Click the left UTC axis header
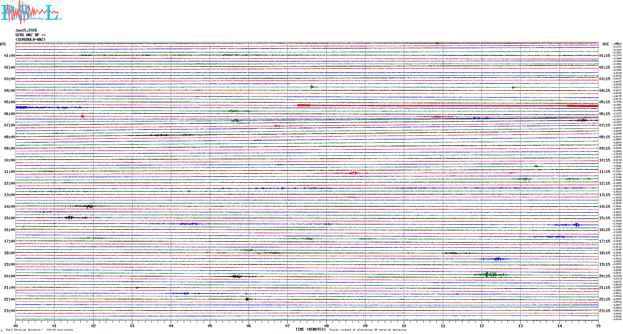The image size is (623, 334). (x=3, y=44)
